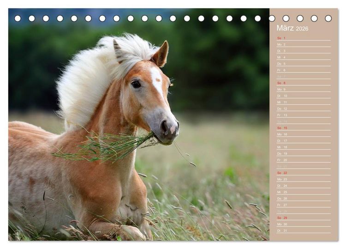Select the red So 22 row
346x249 pixels.
coord(304,173)
